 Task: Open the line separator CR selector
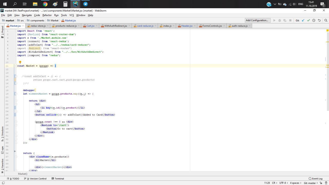pos(275,183)
